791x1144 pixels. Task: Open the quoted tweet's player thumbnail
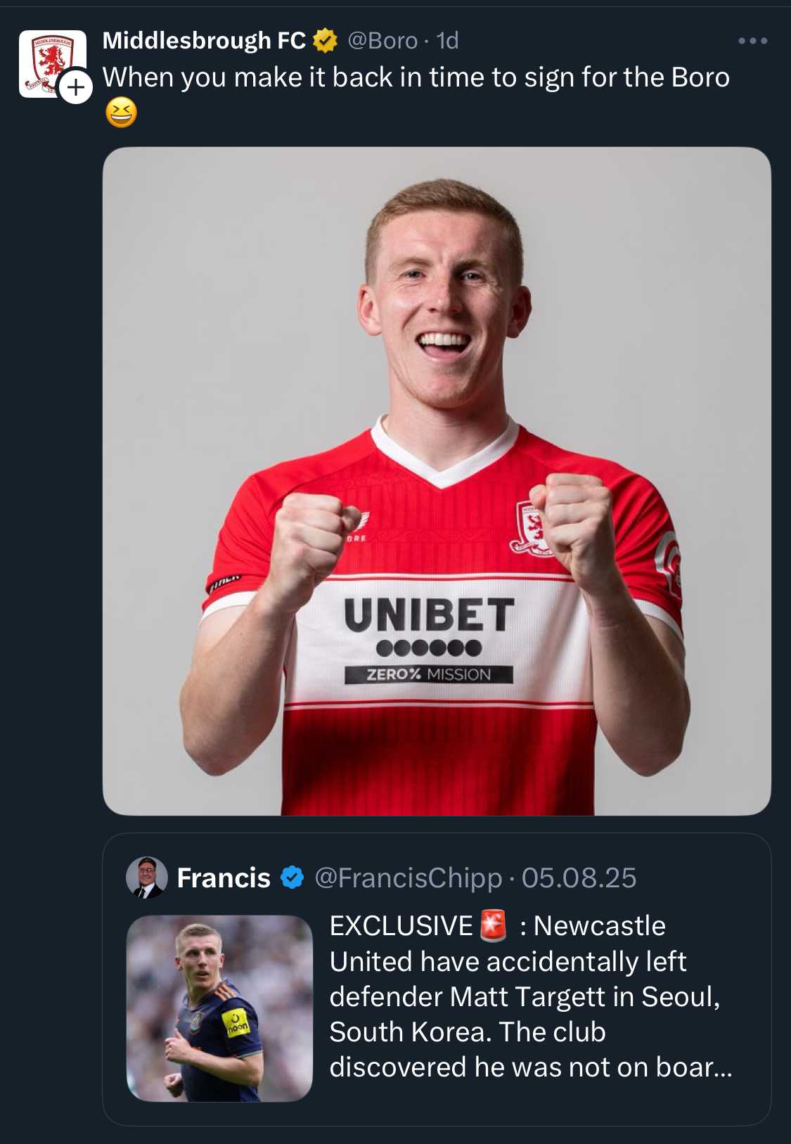pos(219,1008)
